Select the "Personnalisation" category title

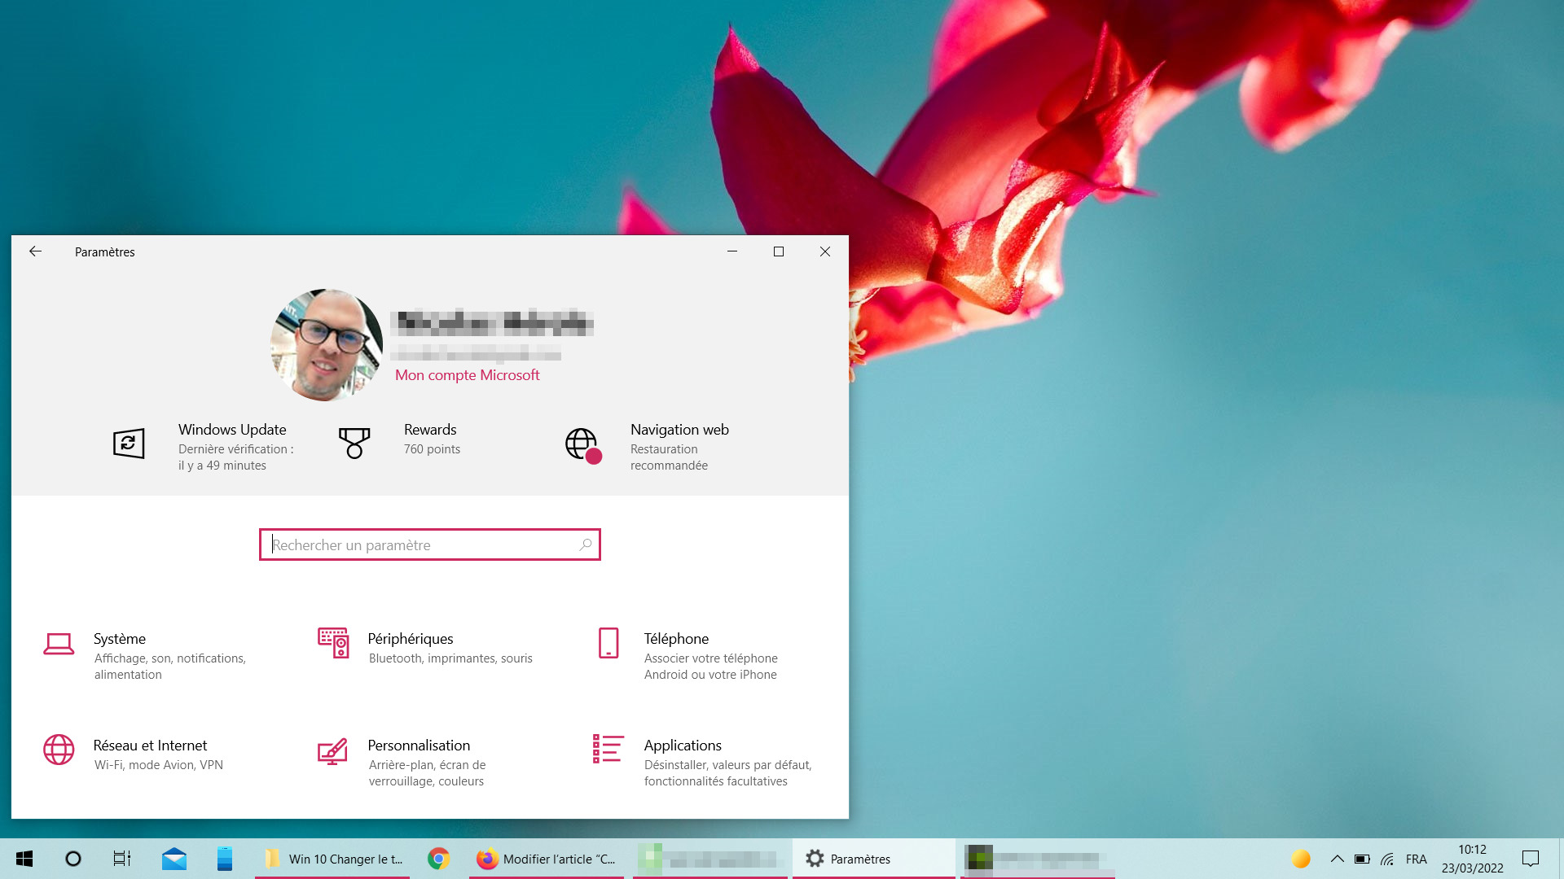pos(419,746)
